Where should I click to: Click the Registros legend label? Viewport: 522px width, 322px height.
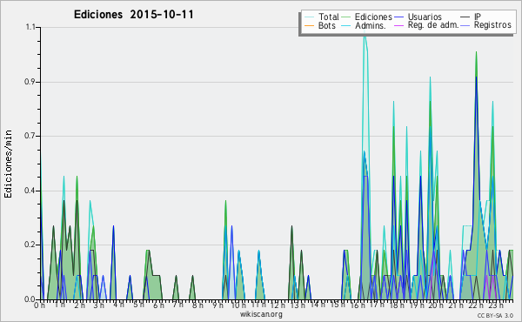click(x=492, y=25)
